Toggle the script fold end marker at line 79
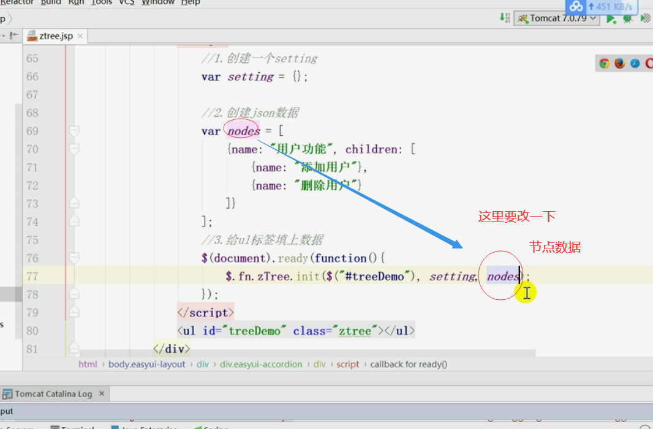The image size is (653, 429). coord(74,312)
